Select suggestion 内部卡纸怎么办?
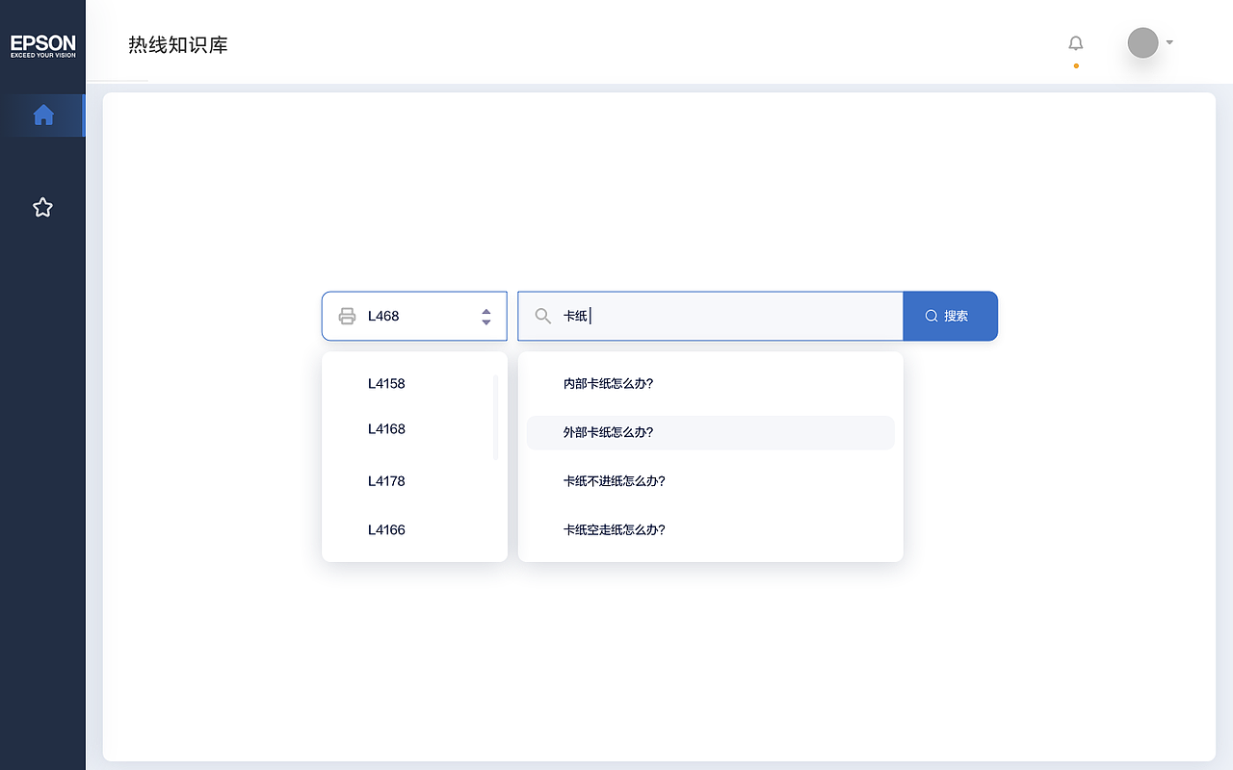The height and width of the screenshot is (770, 1233). click(x=609, y=383)
